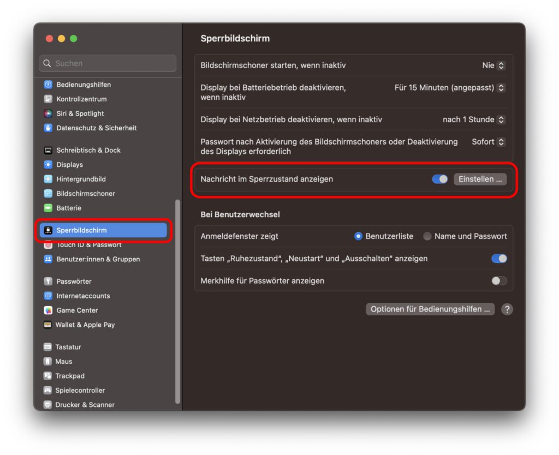Image resolution: width=559 pixels, height=455 pixels.
Task: Enable Merkhilfe für Passwörter anzeigen
Action: click(x=499, y=281)
